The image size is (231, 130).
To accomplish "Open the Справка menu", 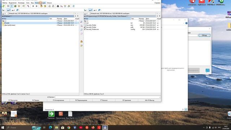I will pos(157,3).
